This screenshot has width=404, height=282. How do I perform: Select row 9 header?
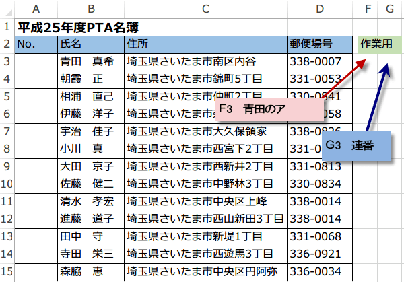click(x=7, y=167)
